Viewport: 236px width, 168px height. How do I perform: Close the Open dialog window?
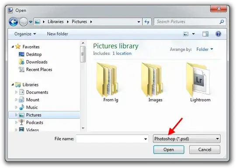[219, 9]
